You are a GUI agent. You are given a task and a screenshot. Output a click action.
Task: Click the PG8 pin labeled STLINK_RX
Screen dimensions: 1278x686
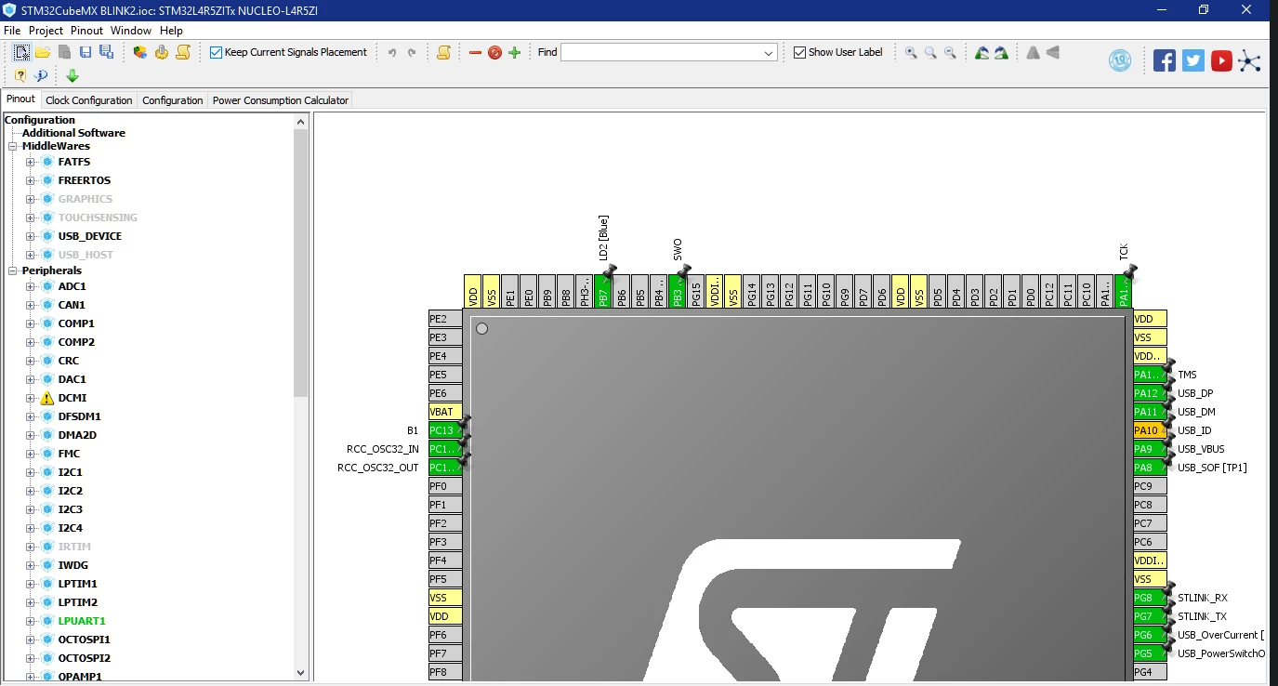(x=1150, y=598)
